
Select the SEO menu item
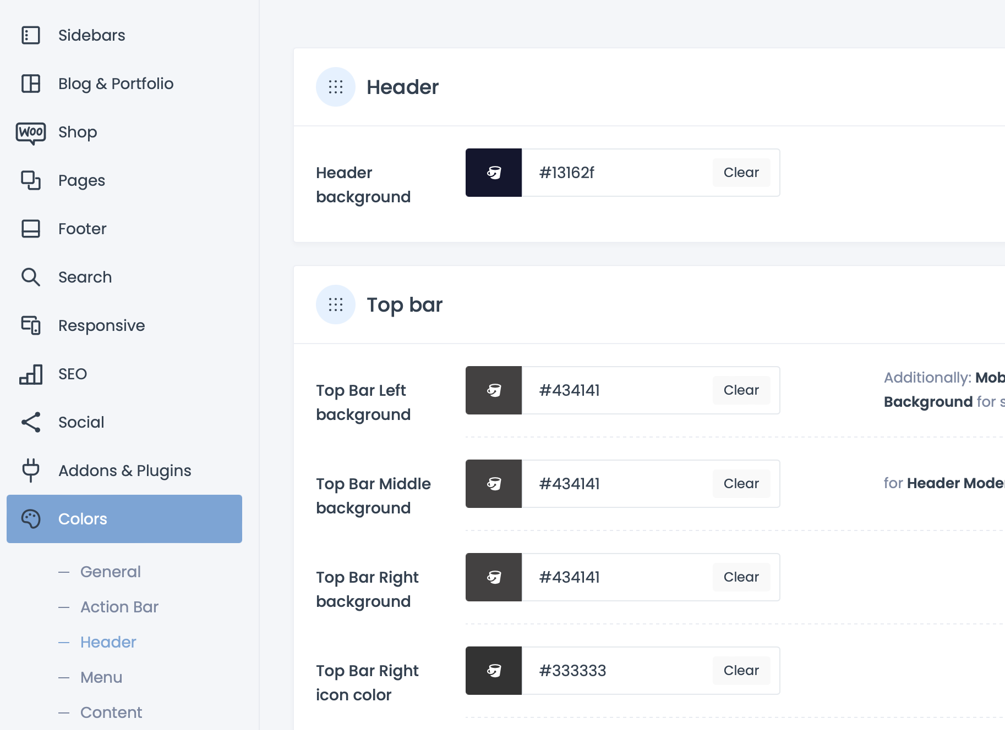pos(124,374)
